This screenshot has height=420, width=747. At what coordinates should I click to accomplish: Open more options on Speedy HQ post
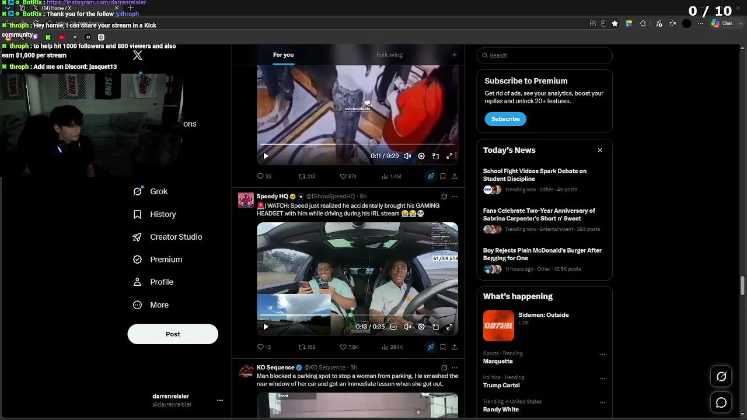[455, 197]
